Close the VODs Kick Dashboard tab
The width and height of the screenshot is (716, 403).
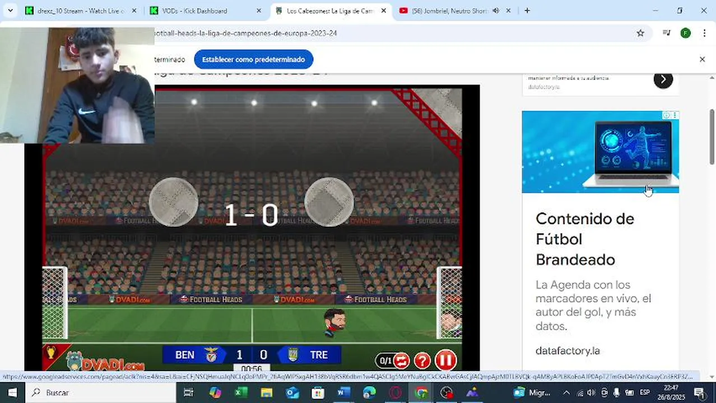coord(259,11)
